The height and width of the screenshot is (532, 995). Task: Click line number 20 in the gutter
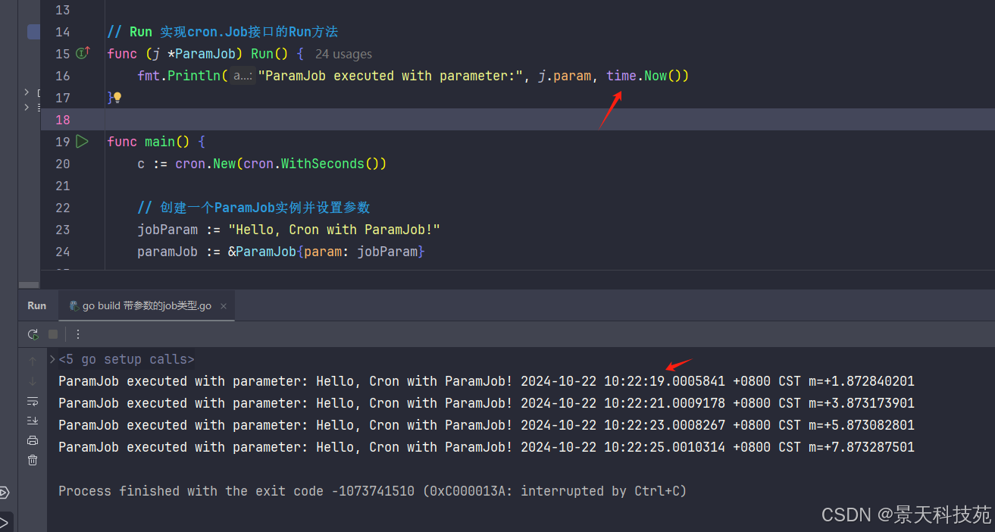tap(62, 164)
